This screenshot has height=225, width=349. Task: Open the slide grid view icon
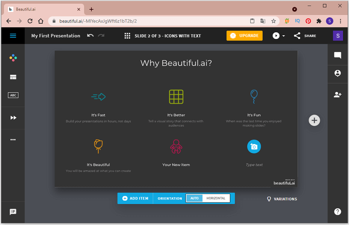127,36
